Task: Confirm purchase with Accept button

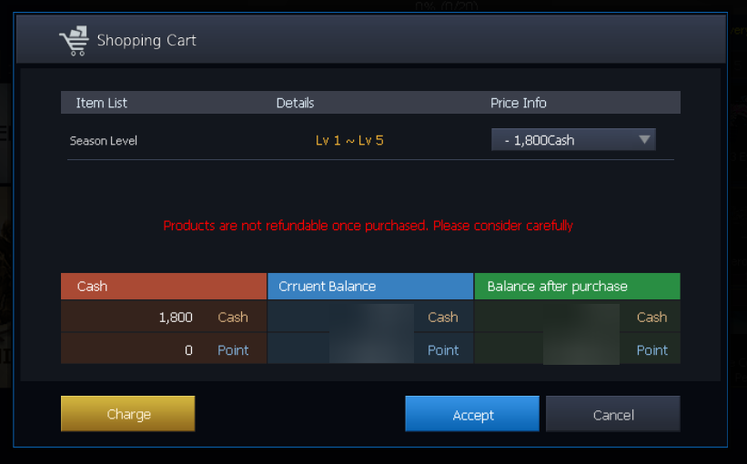Action: point(472,414)
